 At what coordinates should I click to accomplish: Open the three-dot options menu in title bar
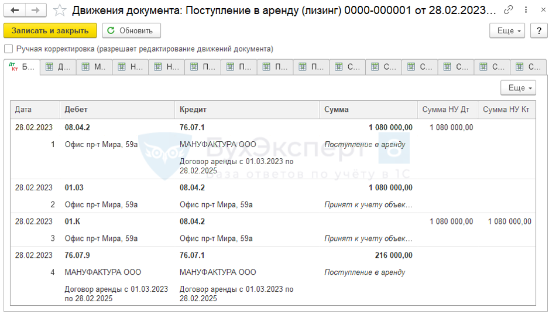523,11
